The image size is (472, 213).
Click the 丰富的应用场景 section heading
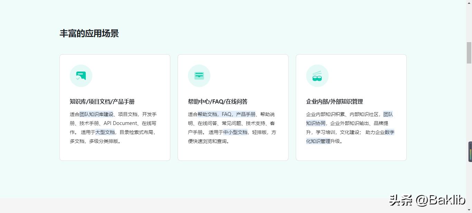[x=89, y=33]
